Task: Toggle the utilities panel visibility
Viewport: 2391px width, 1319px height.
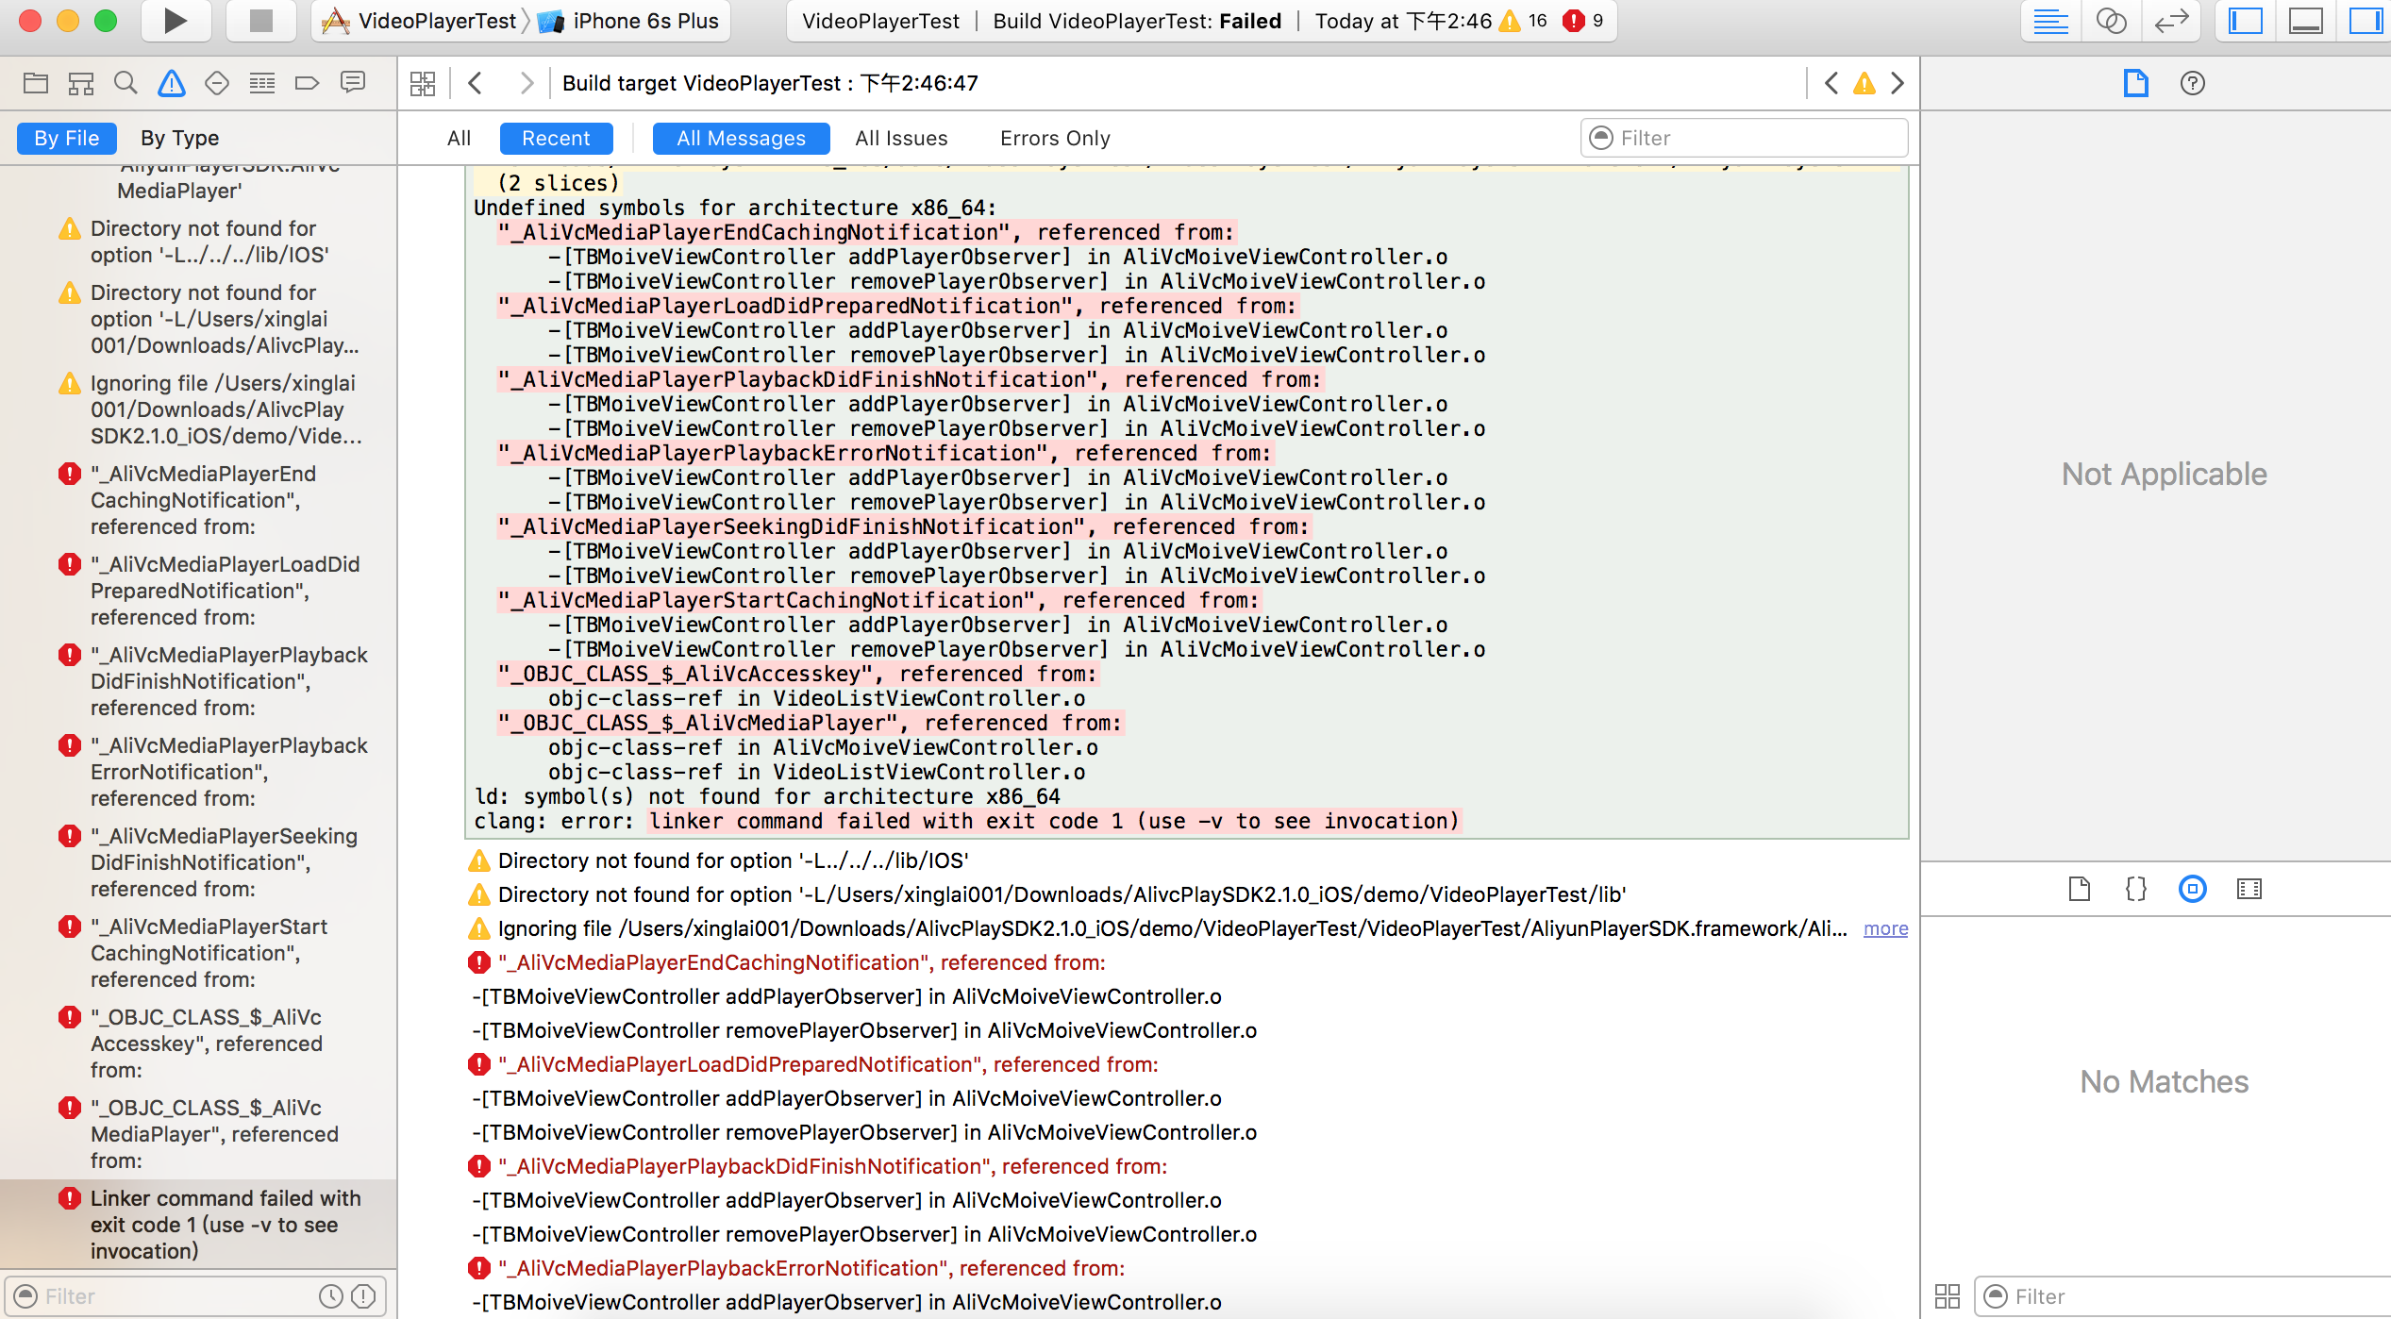Action: 2365,21
